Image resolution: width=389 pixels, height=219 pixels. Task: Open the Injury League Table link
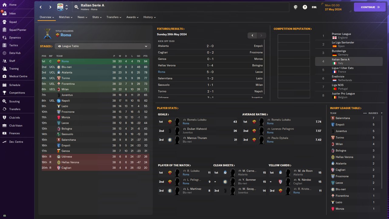pos(346,108)
